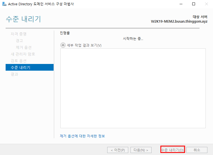Viewport: 213px width, 155px height.
Task: Click server name W2K19-MEM2.busan.thinggom.xyz
Action: pyautogui.click(x=179, y=22)
